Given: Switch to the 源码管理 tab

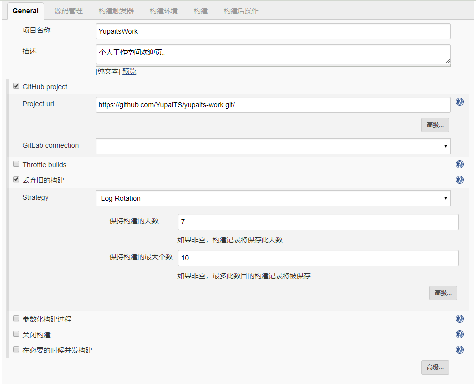Looking at the screenshot, I should (69, 11).
